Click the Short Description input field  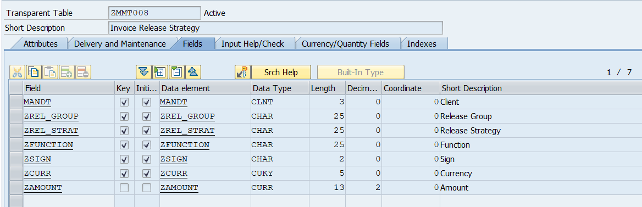tap(276, 28)
